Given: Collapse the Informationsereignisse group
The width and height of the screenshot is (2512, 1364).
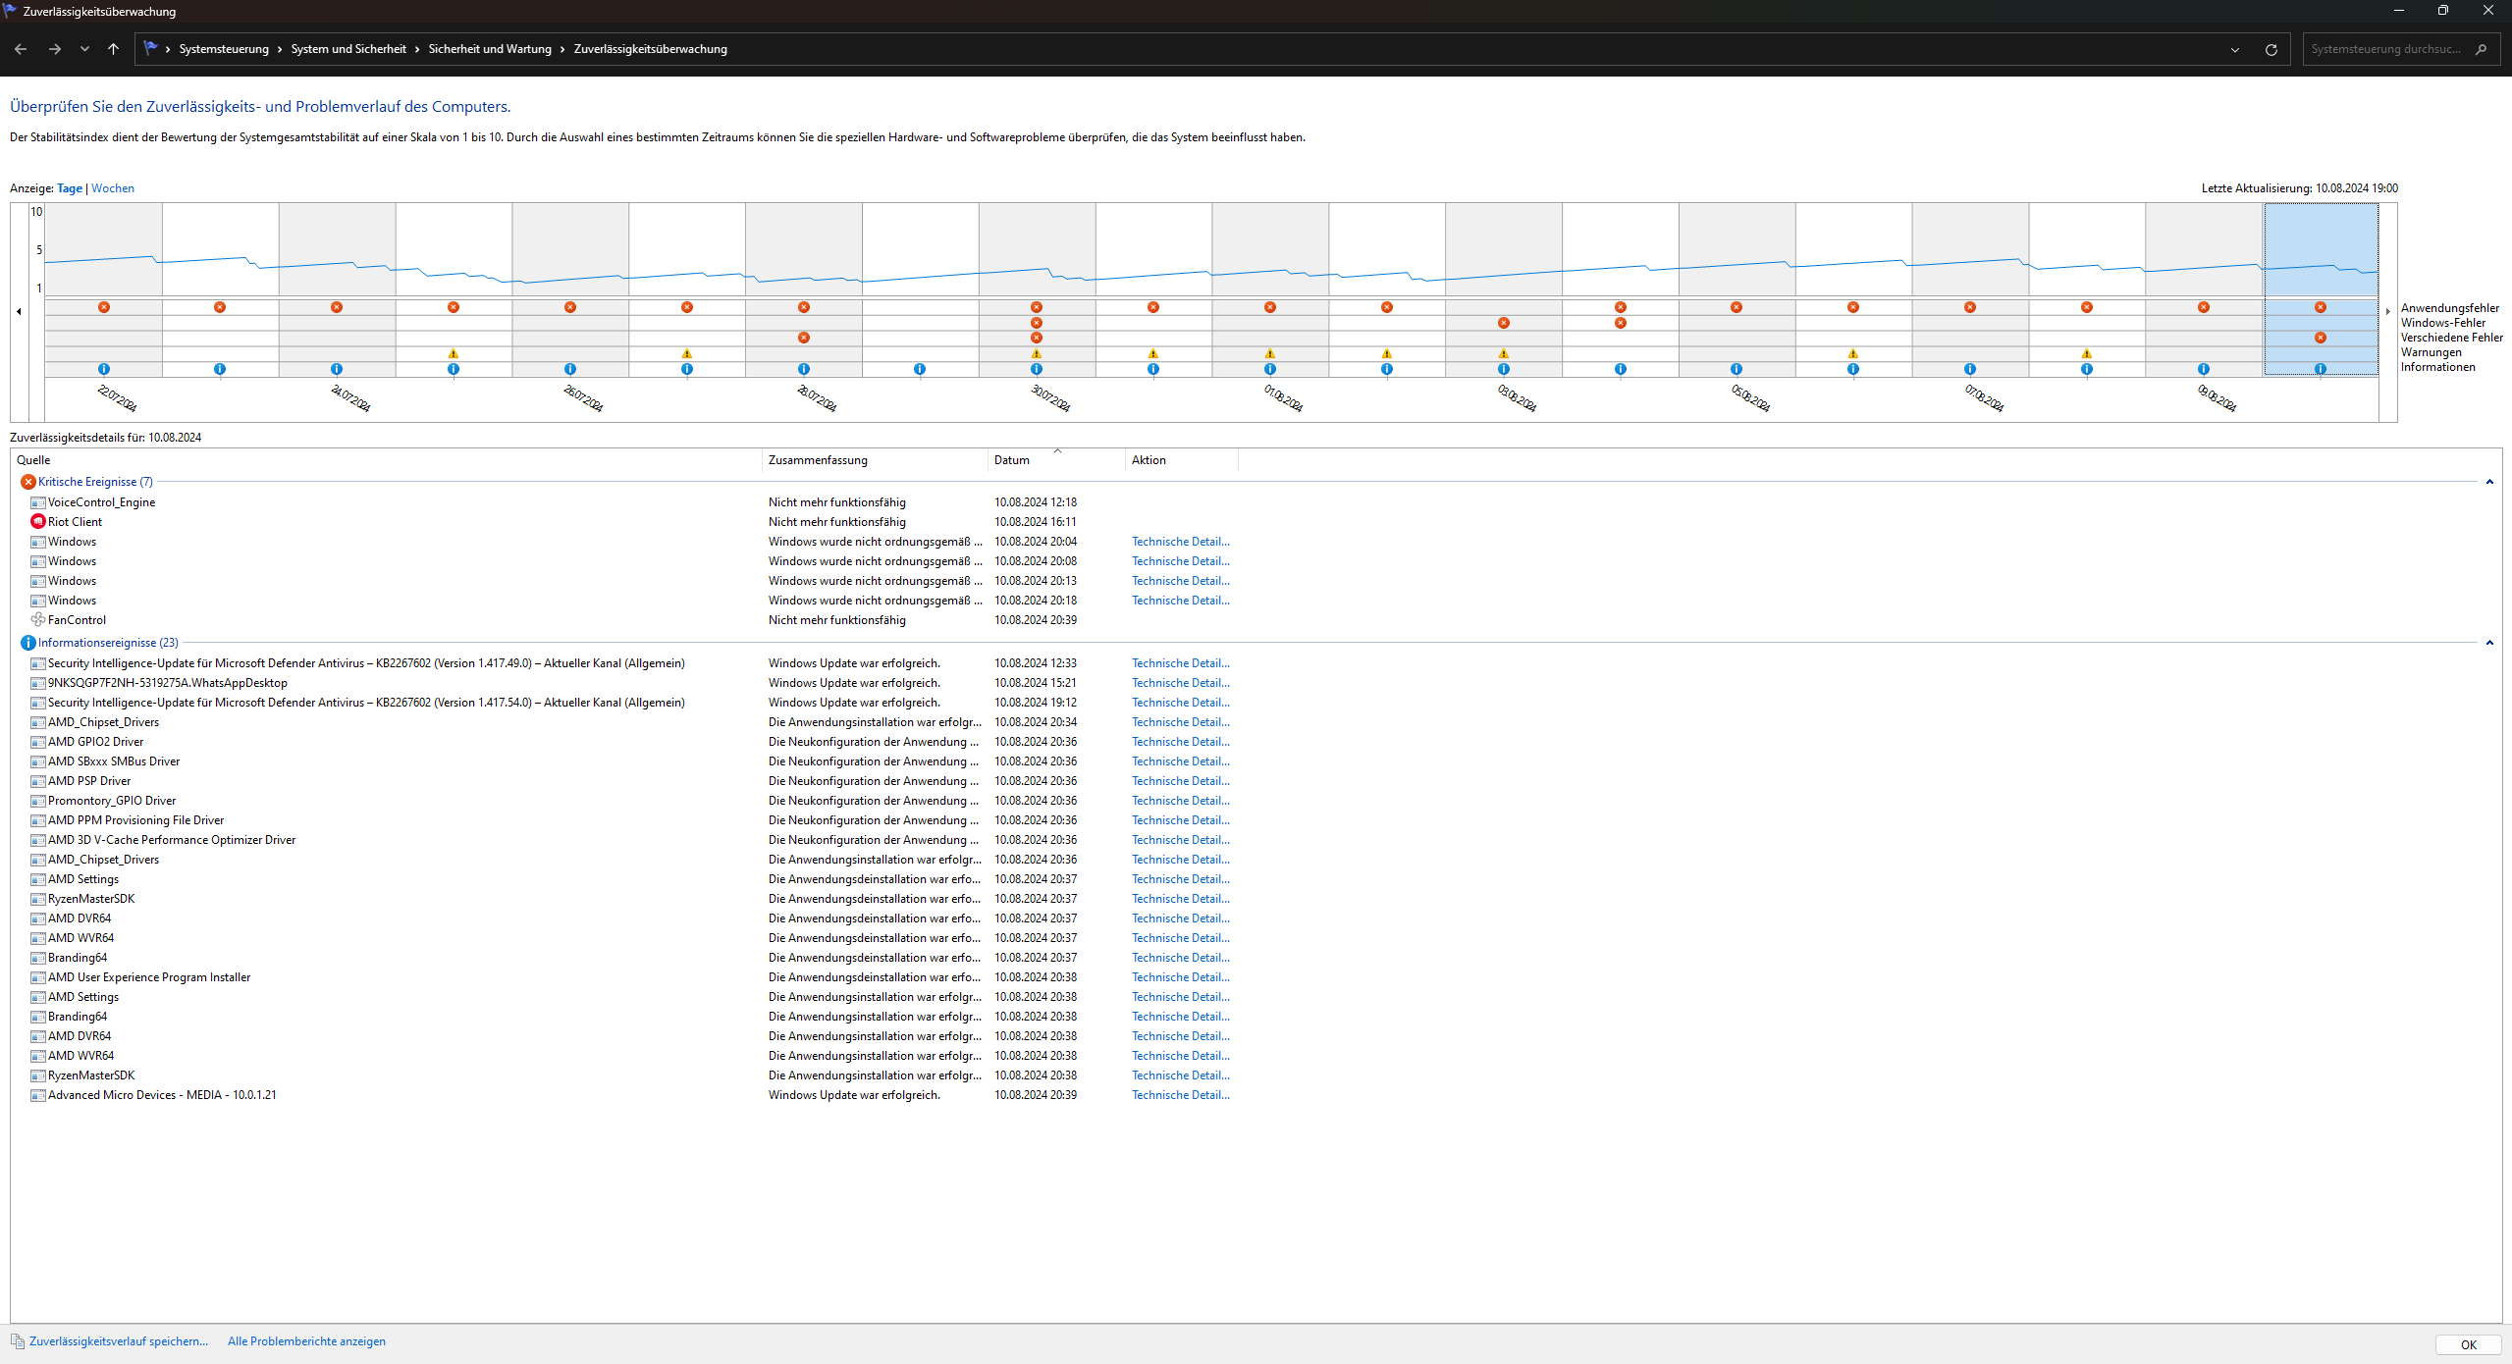Looking at the screenshot, I should (2488, 643).
